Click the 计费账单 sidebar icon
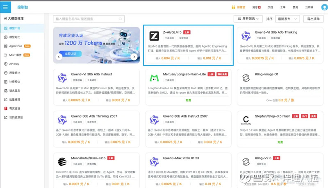Screen dimensions: 328x188 point(6,82)
